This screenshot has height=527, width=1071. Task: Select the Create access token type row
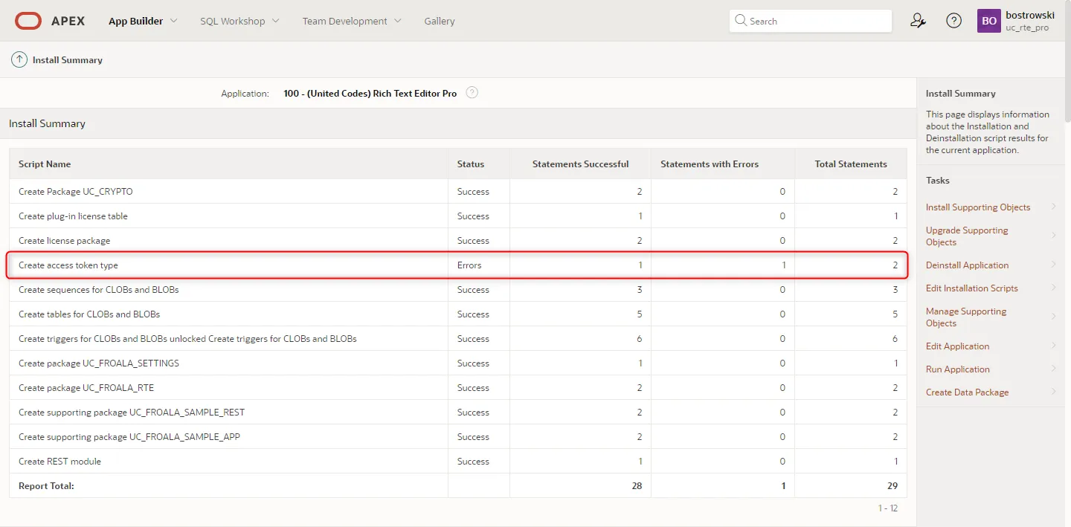pyautogui.click(x=458, y=265)
